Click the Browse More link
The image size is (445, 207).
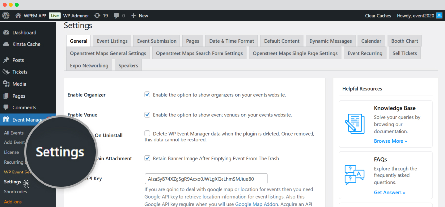[391, 141]
